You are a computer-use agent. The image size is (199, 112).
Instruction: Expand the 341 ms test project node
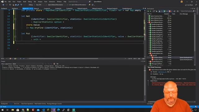point(148,18)
